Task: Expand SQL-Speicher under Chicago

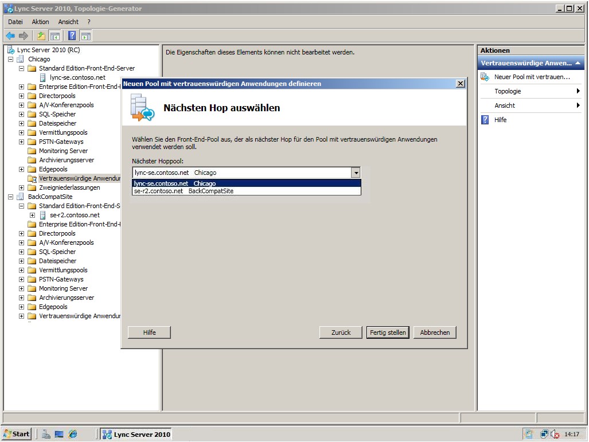Action: tap(21, 114)
